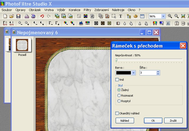Increase Šířka with up arrow
The height and width of the screenshot is (131, 189).
click(158, 72)
